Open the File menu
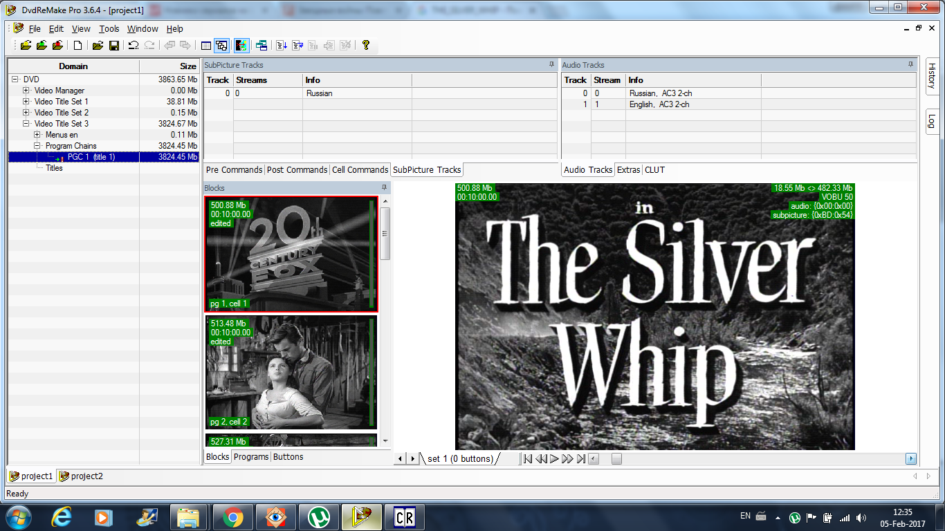This screenshot has width=945, height=531. [x=35, y=28]
